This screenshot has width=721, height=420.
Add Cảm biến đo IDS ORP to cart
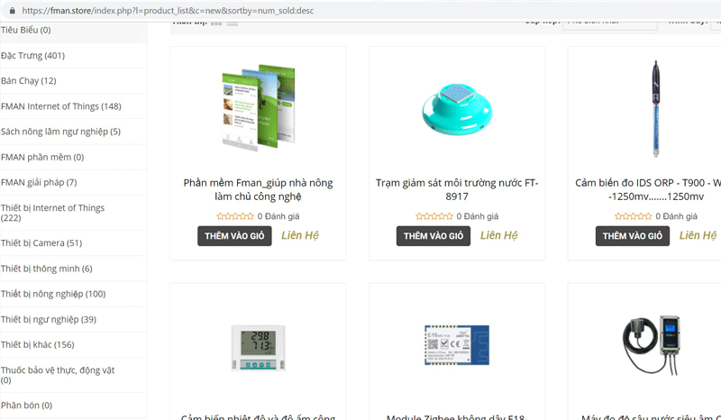pyautogui.click(x=633, y=236)
